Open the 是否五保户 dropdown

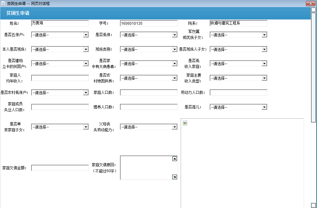pos(60,35)
